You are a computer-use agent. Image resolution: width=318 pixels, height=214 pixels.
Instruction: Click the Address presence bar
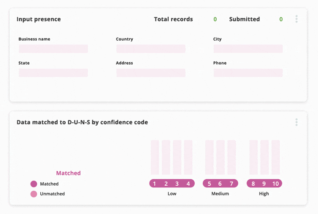click(151, 73)
